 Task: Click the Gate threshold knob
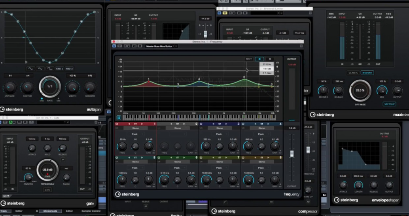coord(47,170)
